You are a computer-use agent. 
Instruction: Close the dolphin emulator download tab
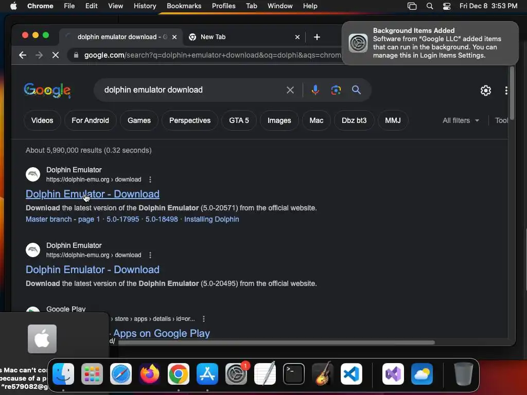pyautogui.click(x=174, y=37)
